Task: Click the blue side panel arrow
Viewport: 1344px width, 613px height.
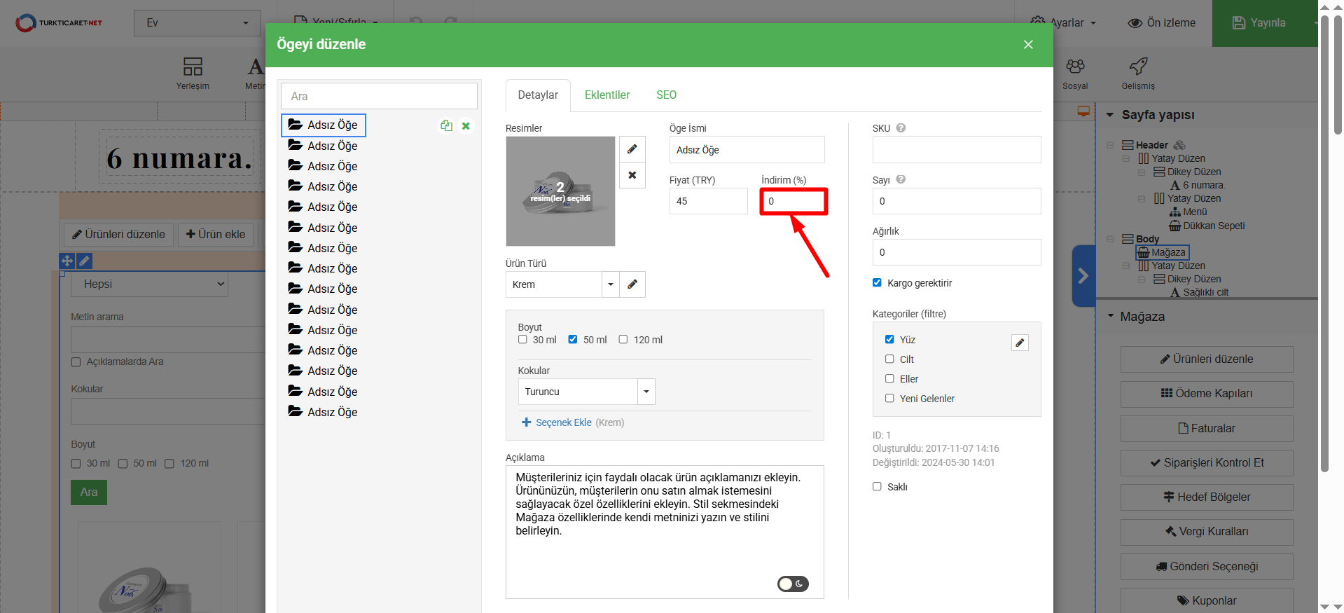Action: [x=1083, y=275]
